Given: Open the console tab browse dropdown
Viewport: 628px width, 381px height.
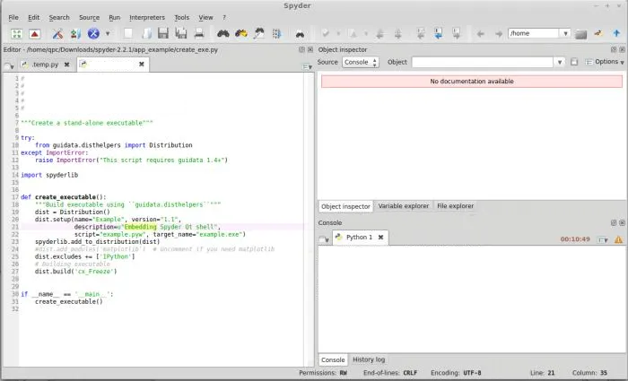Looking at the screenshot, I should pos(324,239).
